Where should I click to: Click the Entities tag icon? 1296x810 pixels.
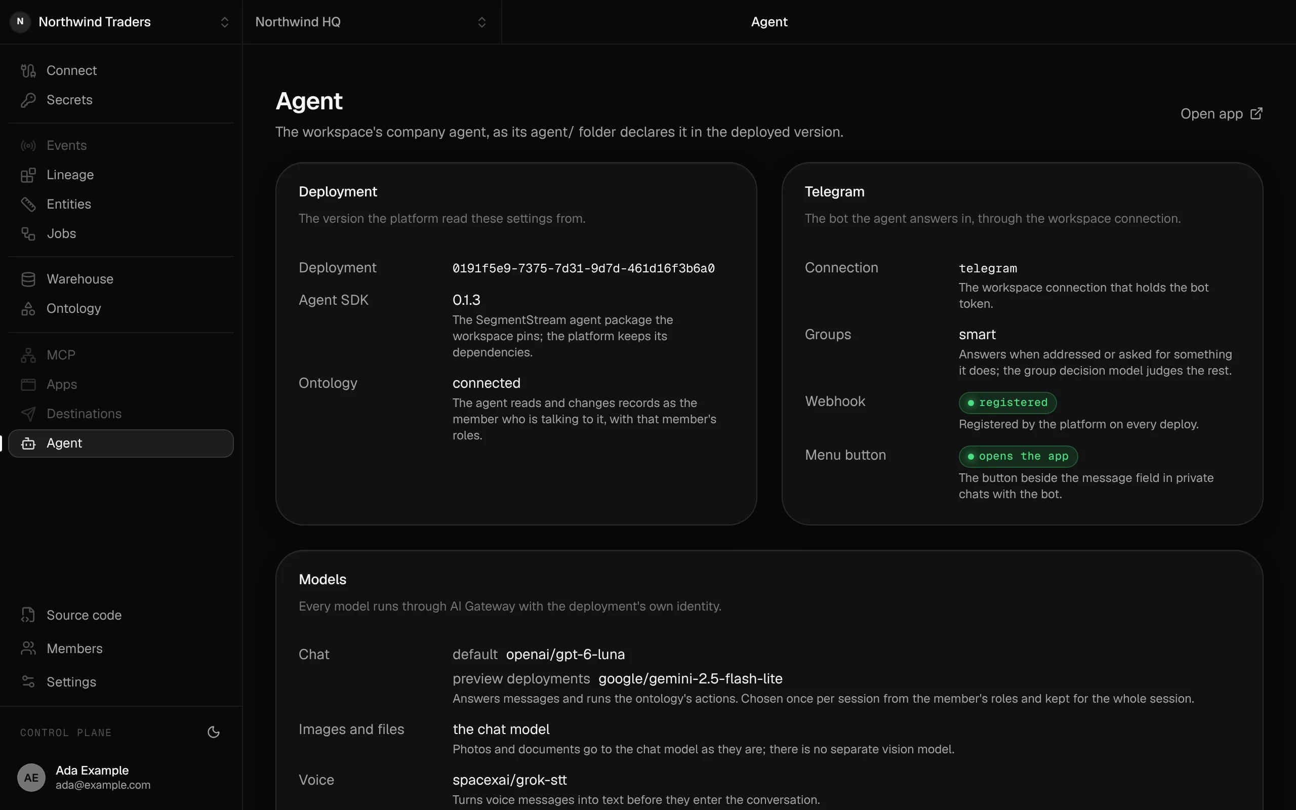pos(28,204)
